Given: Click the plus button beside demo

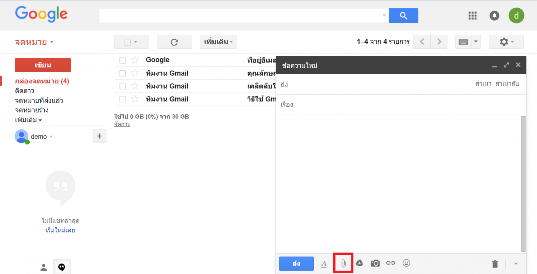Looking at the screenshot, I should coord(99,136).
